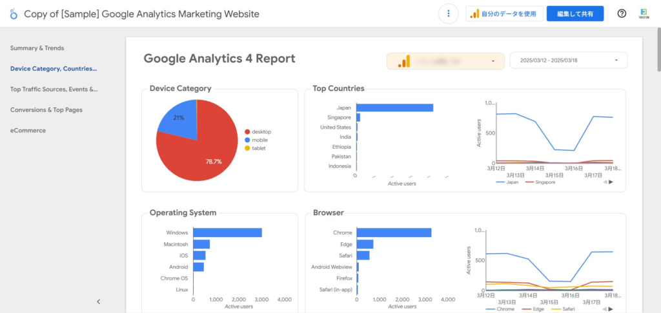Click the account avatar in top right

point(644,14)
